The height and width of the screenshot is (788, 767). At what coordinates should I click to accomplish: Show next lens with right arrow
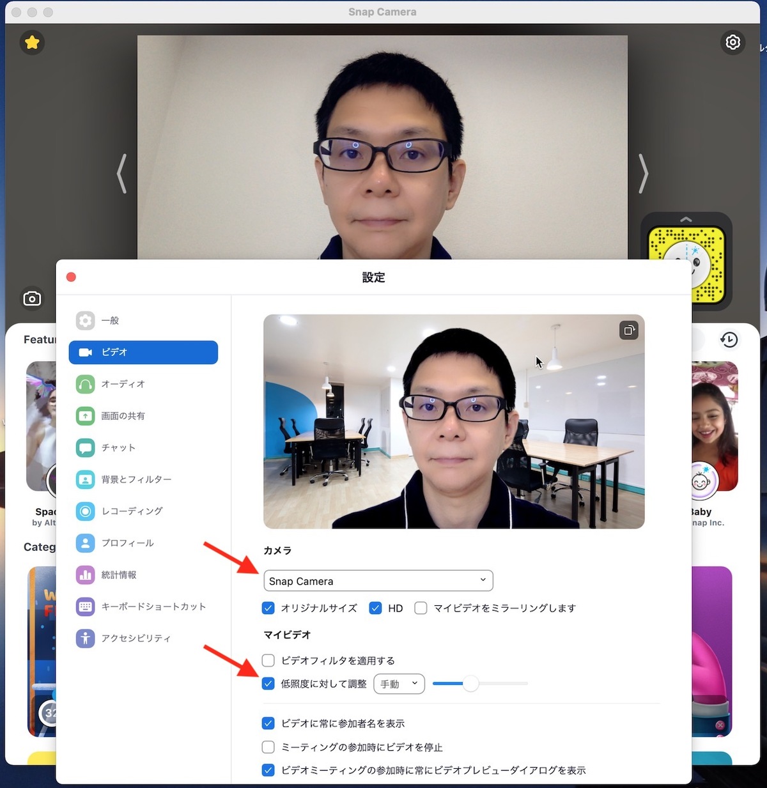click(644, 173)
